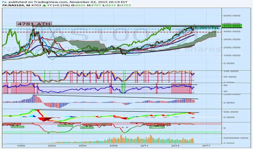Click the green 4703.0000 current price tag

tap(232, 26)
